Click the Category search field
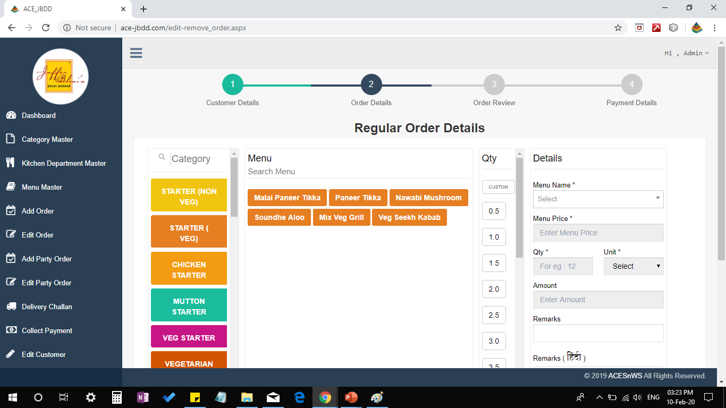The height and width of the screenshot is (408, 726). click(199, 159)
